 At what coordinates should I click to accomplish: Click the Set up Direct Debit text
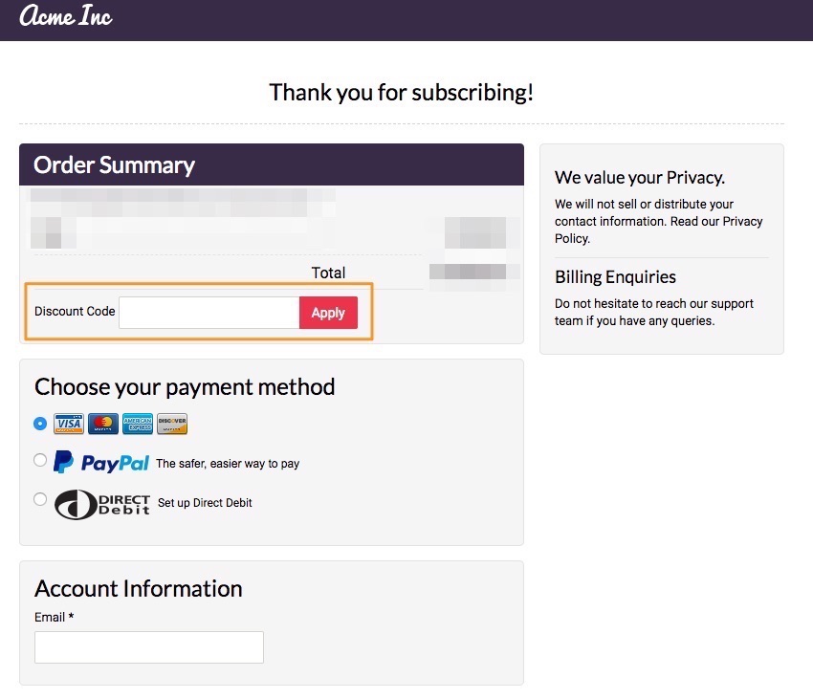205,502
